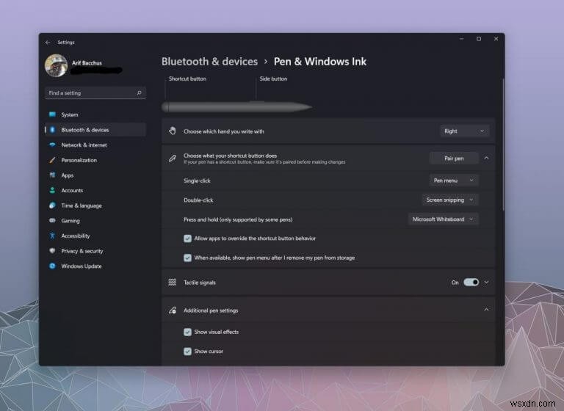
Task: Click the Tactile signals row label
Action: coord(200,283)
